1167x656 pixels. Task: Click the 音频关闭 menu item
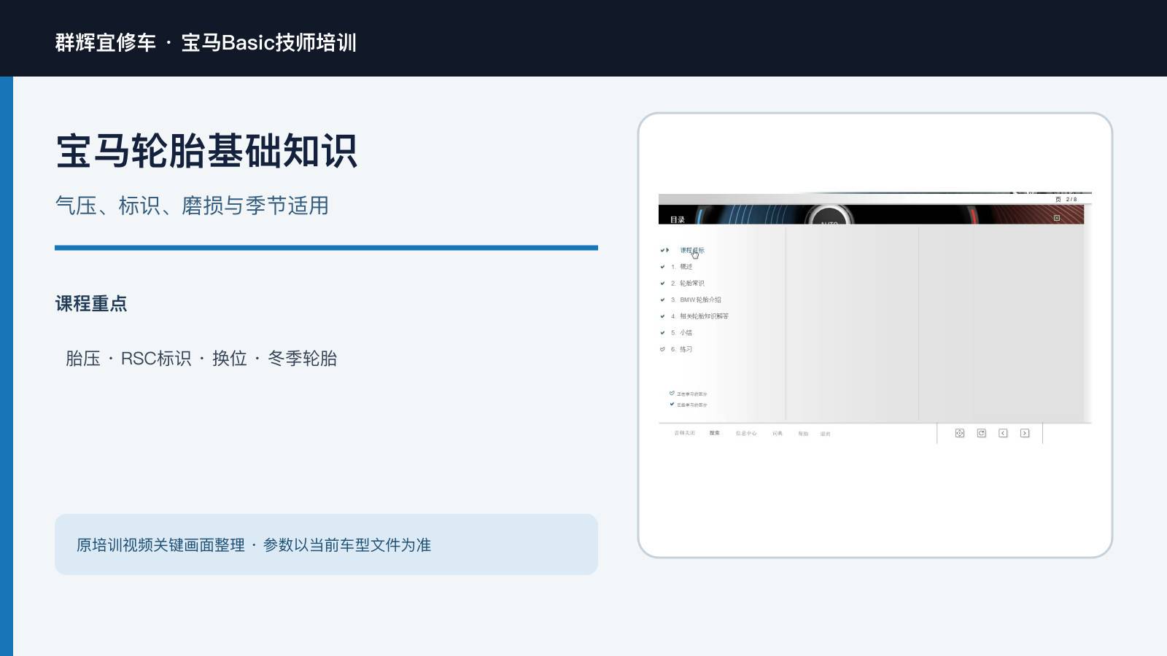coord(685,433)
